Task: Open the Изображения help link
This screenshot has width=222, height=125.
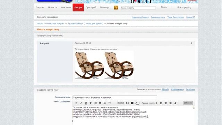Action: click(177, 90)
